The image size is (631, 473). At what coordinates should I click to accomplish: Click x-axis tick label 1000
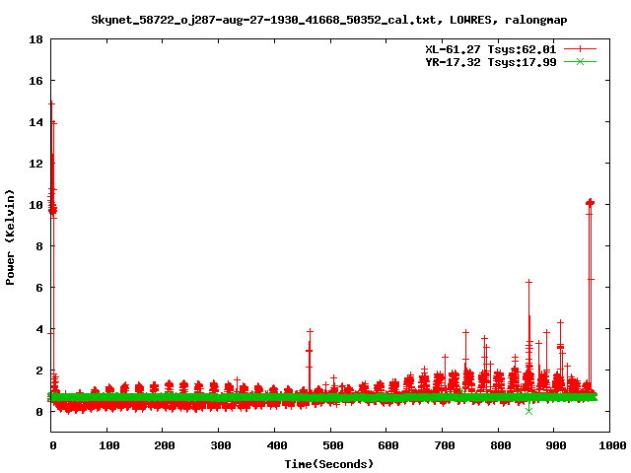611,445
